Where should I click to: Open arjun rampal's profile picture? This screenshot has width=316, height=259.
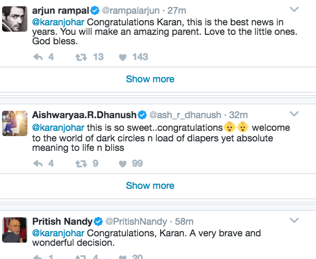pyautogui.click(x=15, y=18)
